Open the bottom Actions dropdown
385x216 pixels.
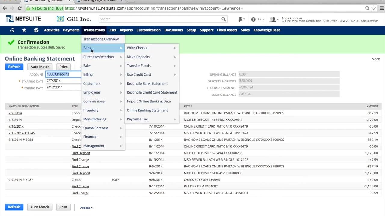pos(86,208)
